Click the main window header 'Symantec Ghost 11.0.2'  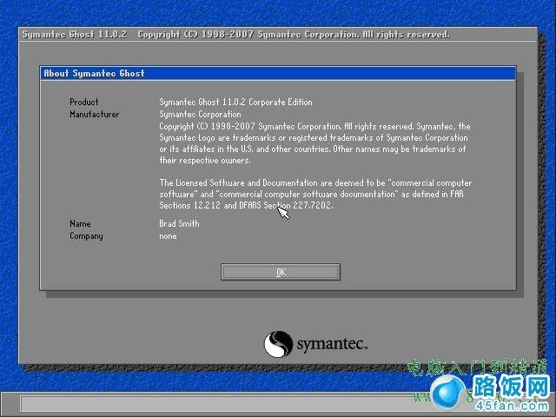pos(75,35)
